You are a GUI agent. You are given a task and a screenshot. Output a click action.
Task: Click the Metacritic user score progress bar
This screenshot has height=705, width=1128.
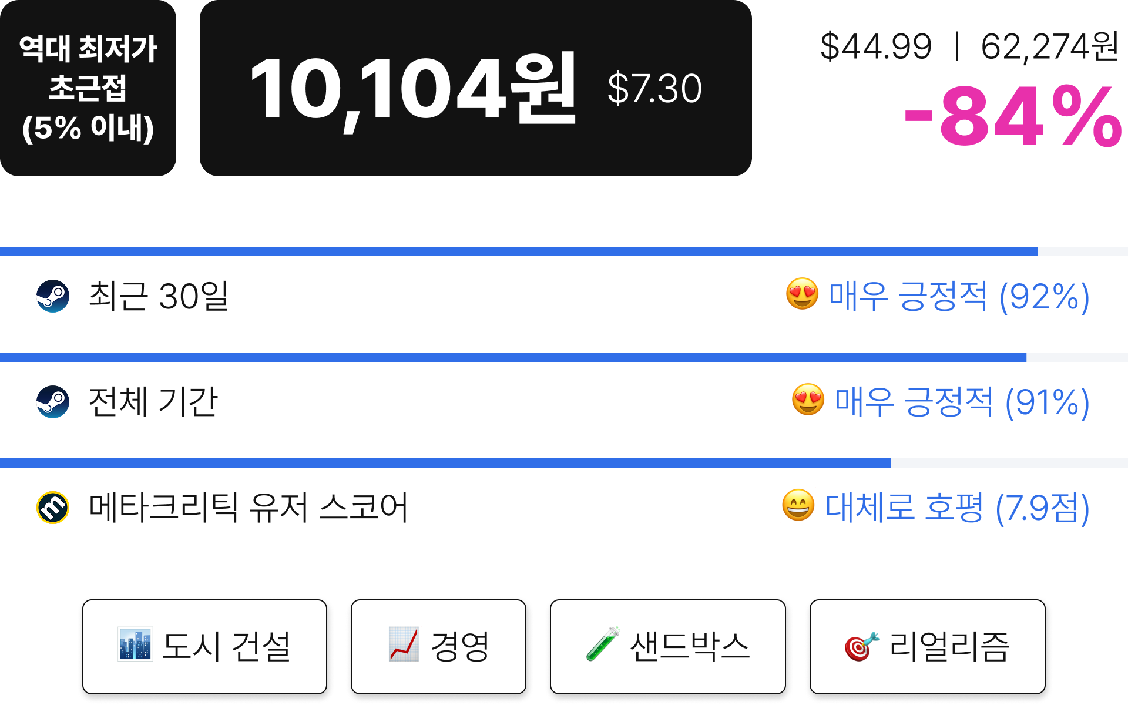click(564, 463)
